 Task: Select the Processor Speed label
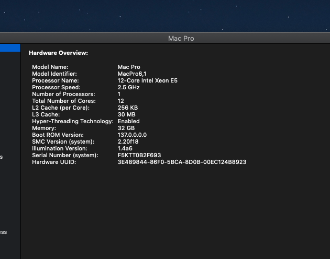point(56,87)
